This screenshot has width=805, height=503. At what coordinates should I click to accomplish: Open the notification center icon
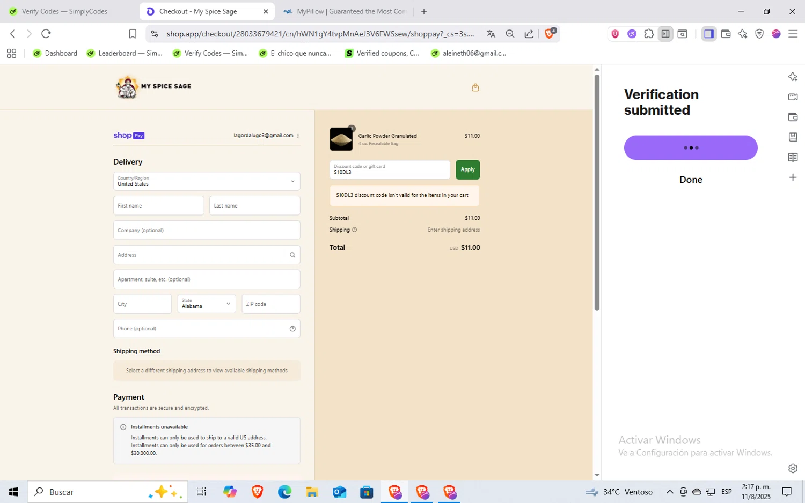[787, 492]
